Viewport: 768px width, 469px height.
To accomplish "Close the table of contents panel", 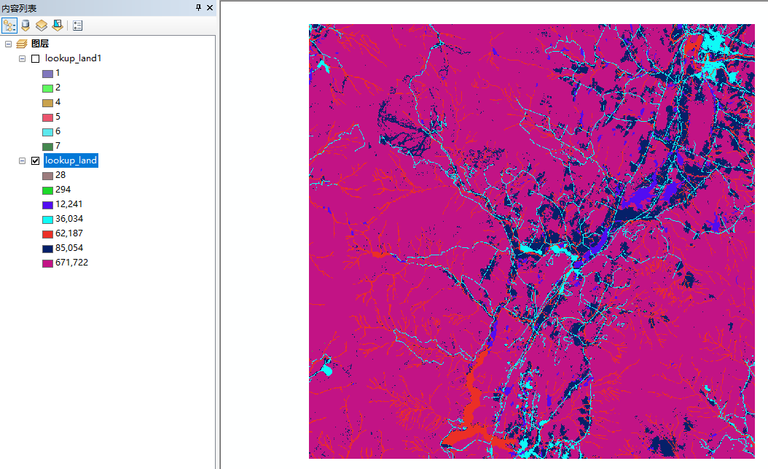I will (x=210, y=7).
